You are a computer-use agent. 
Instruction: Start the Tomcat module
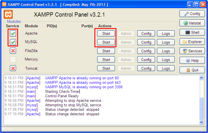[x=106, y=68]
